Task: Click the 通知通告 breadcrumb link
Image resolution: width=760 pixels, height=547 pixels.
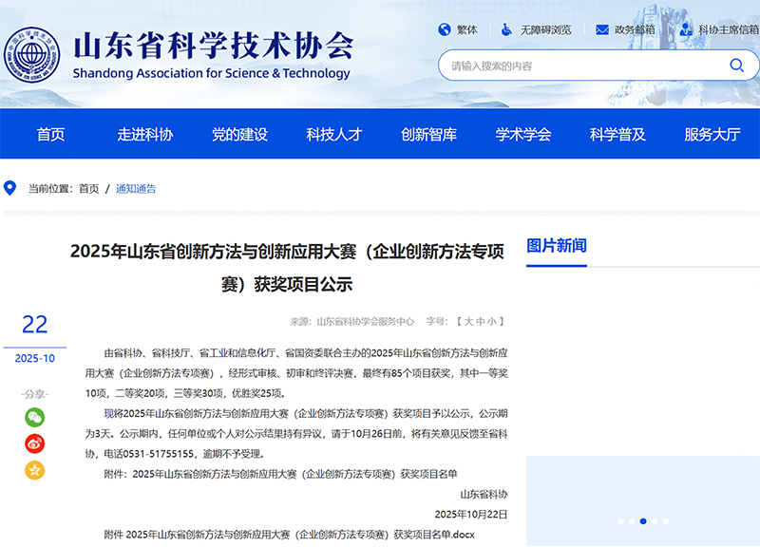Action: coord(136,189)
